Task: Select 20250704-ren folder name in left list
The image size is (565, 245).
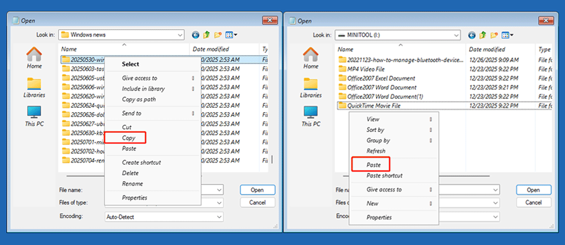Action: [x=87, y=160]
